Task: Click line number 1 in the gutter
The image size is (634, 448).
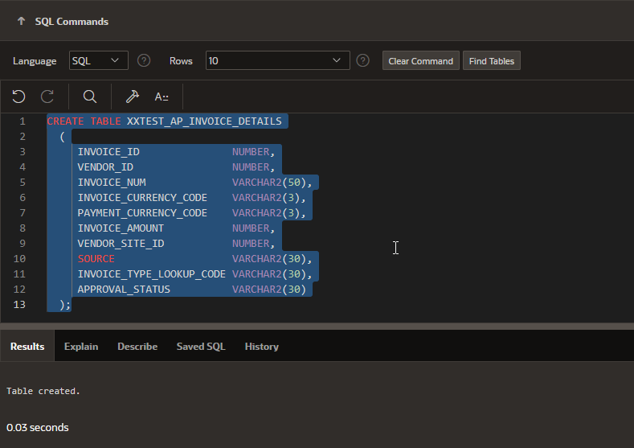Action: pyautogui.click(x=22, y=121)
